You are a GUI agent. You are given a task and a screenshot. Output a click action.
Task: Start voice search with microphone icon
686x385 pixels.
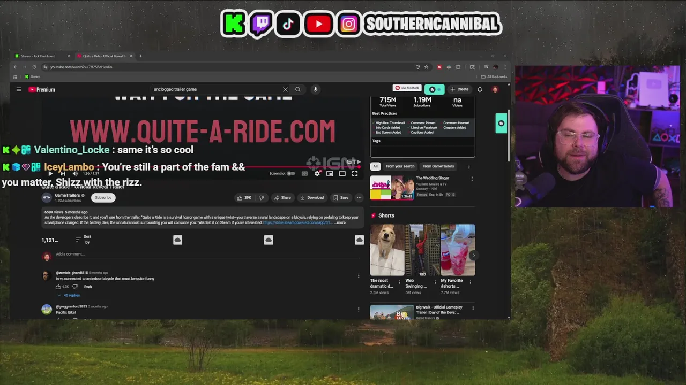[x=315, y=89]
